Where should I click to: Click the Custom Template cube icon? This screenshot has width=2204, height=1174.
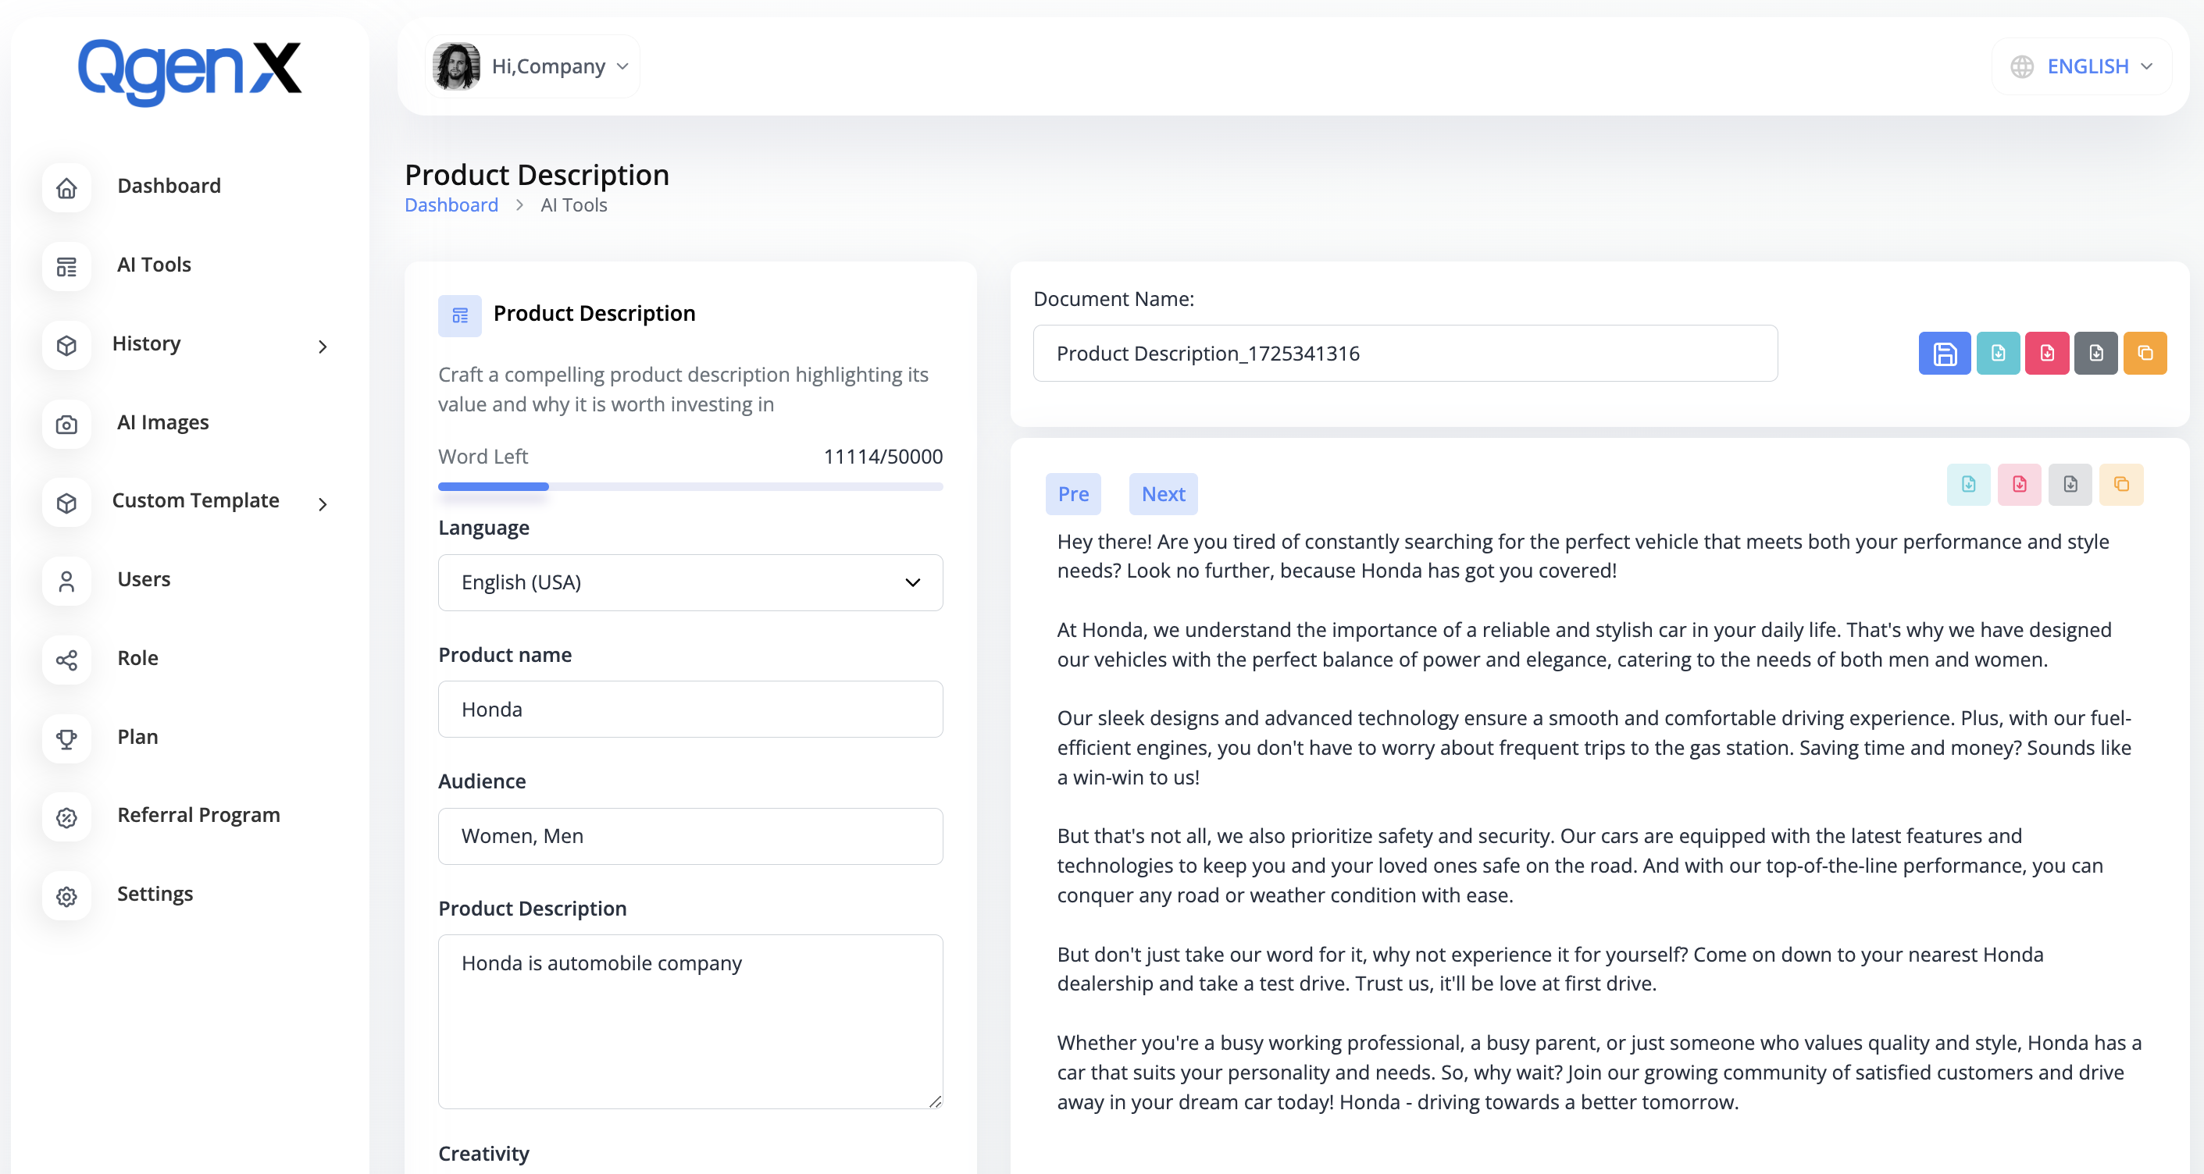(x=66, y=502)
